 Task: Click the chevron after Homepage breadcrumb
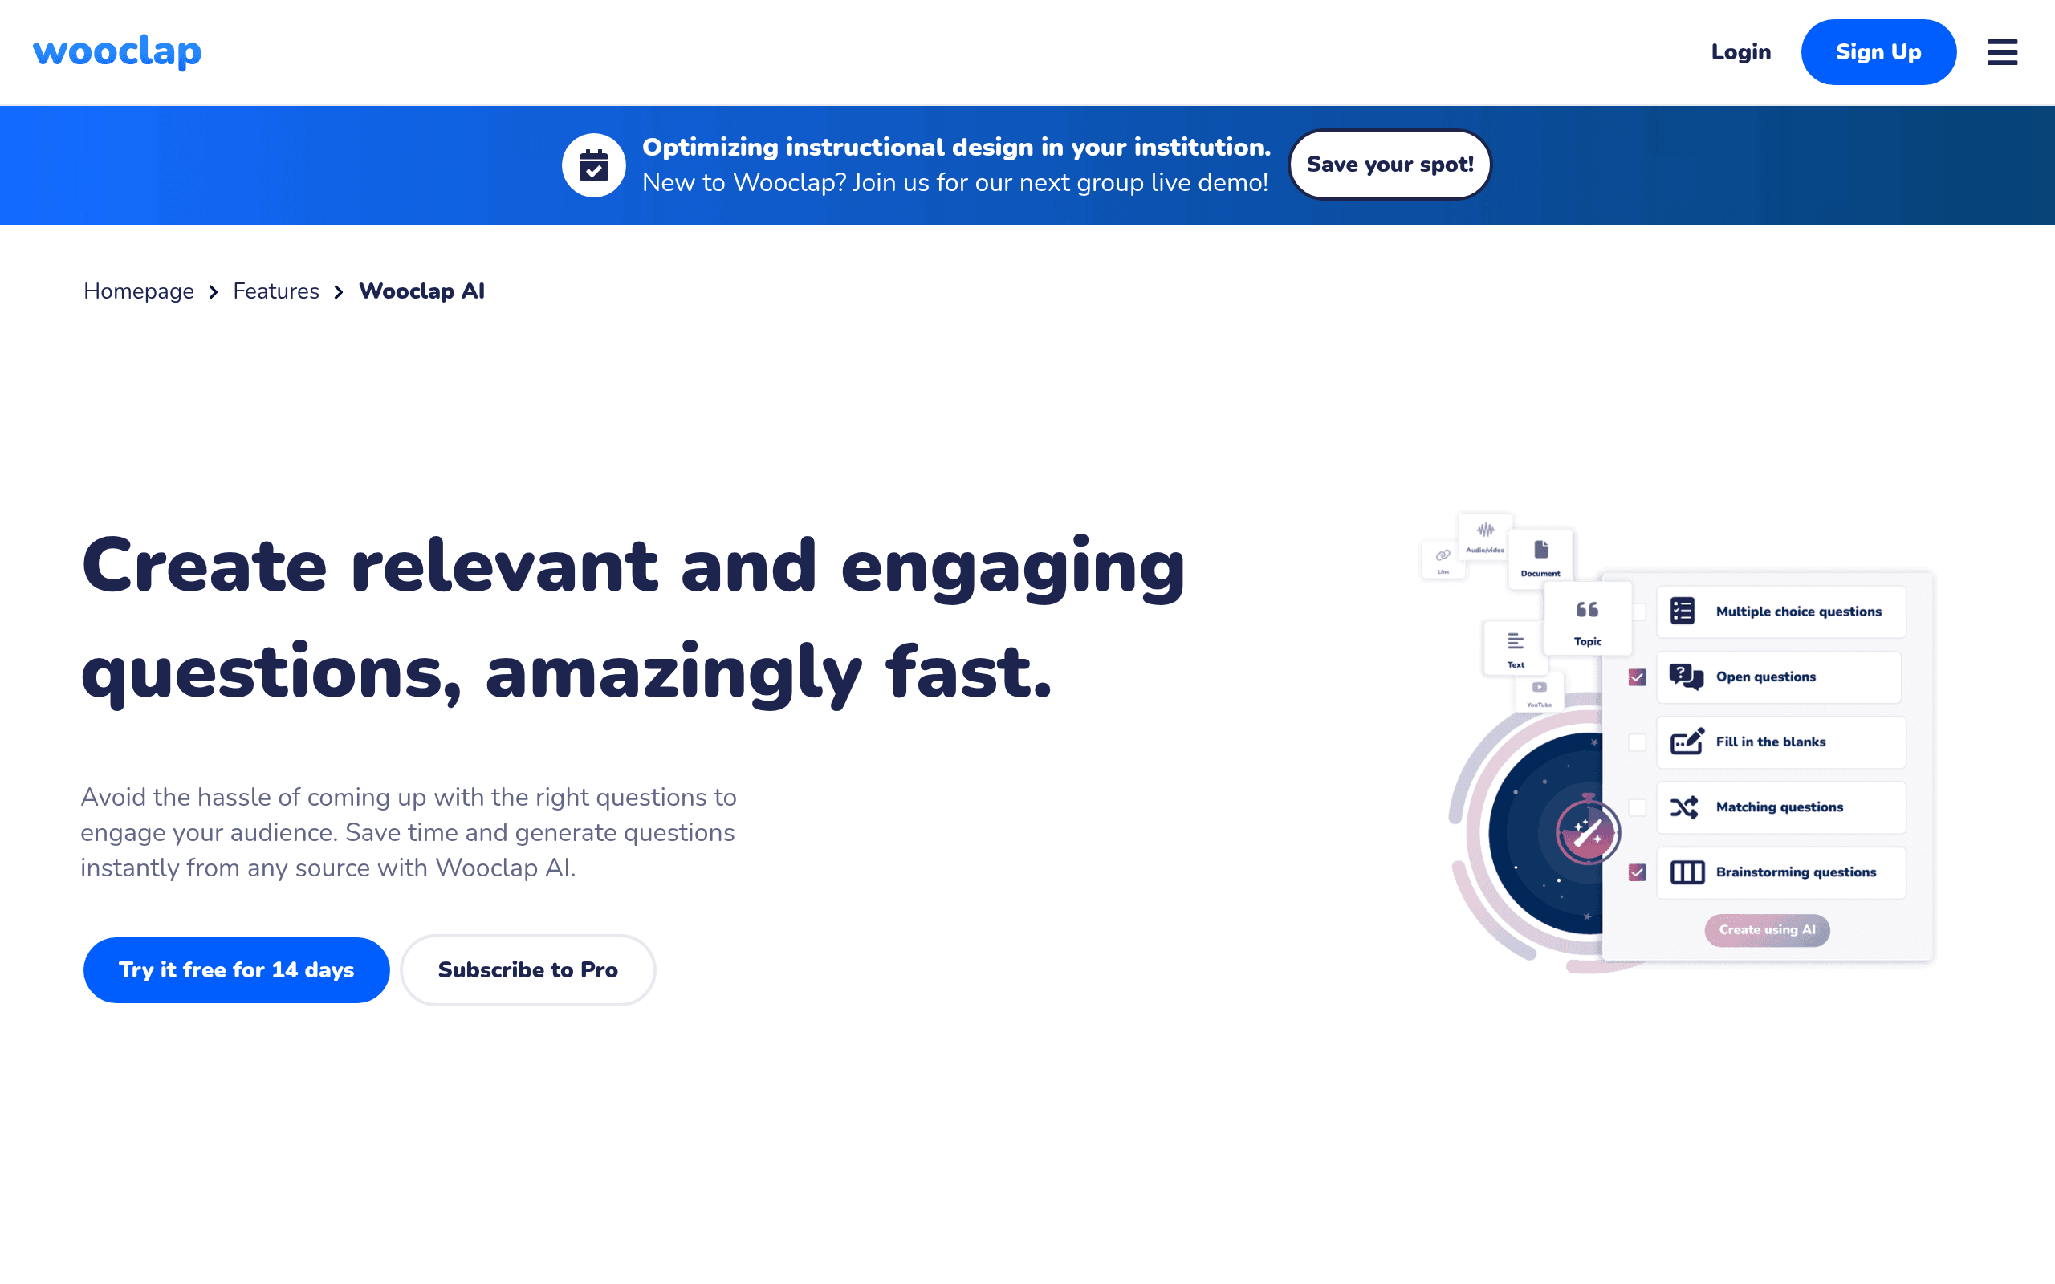tap(214, 292)
